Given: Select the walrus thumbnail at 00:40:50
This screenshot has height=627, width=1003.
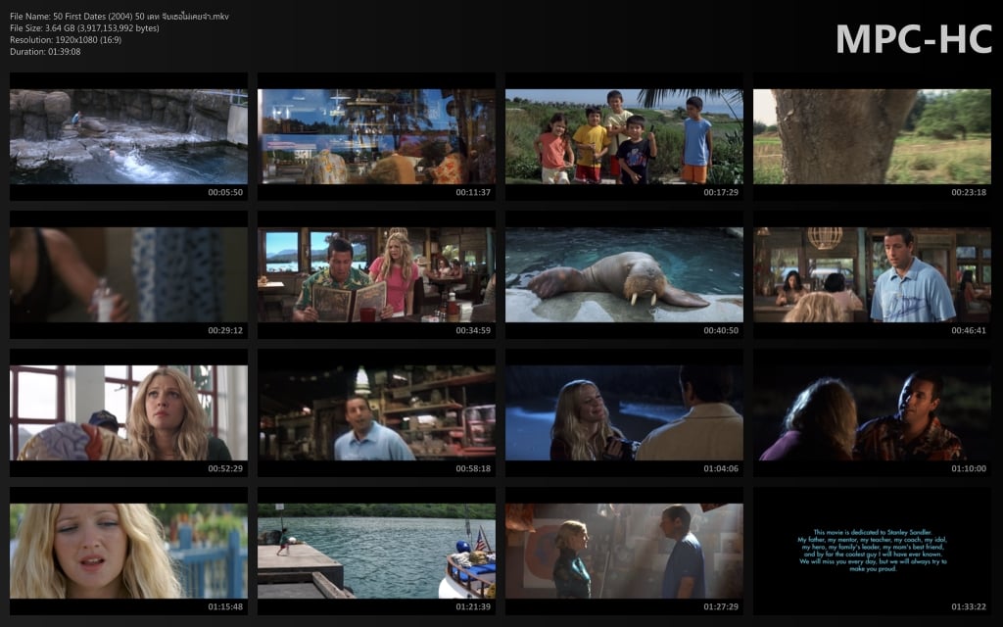Looking at the screenshot, I should coord(624,274).
